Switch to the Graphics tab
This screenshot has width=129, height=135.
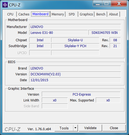(86, 14)
